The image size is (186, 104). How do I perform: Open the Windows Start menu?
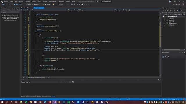(x=2, y=102)
